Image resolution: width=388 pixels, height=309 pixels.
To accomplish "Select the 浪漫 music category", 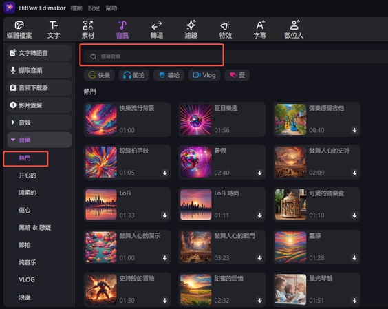I will point(25,297).
